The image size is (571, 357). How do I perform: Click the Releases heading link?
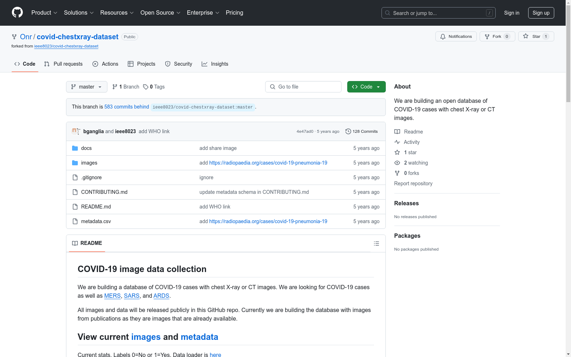tap(406, 203)
